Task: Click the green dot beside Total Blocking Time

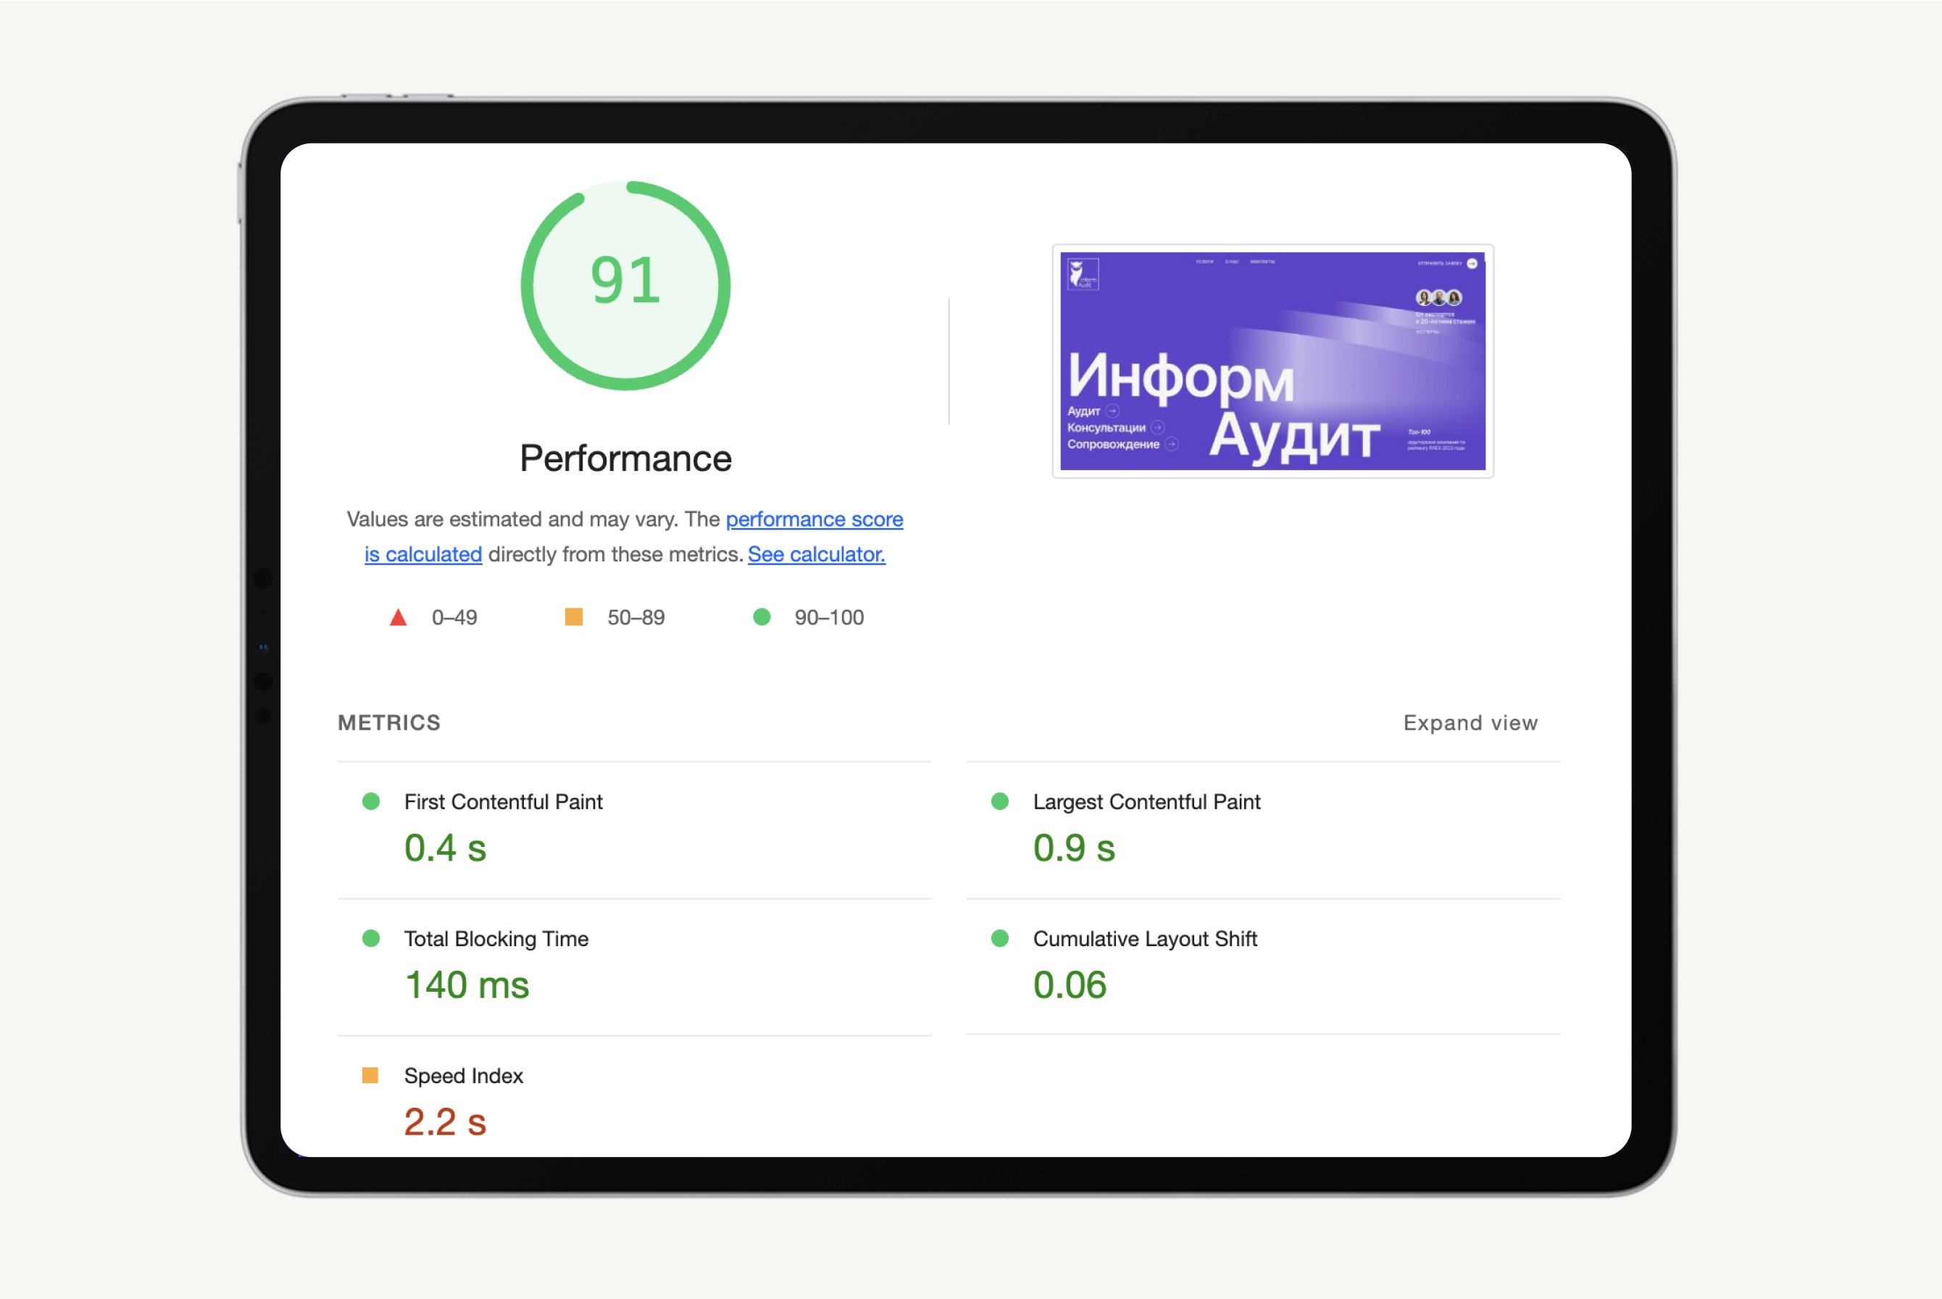Action: tap(371, 937)
